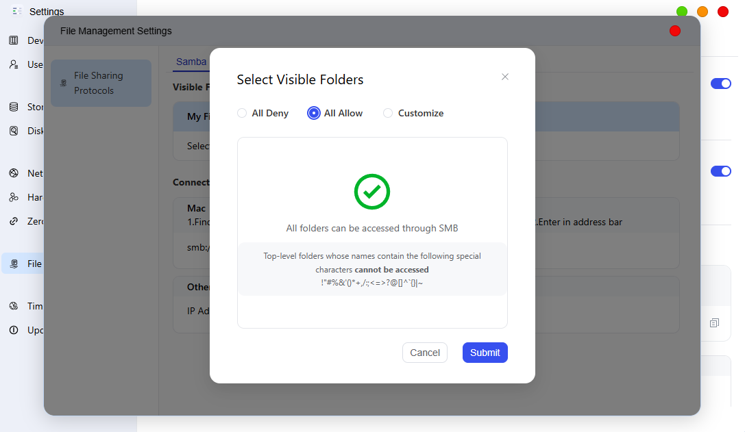Click the Submit button
Viewport: 745px width, 432px height.
click(485, 353)
